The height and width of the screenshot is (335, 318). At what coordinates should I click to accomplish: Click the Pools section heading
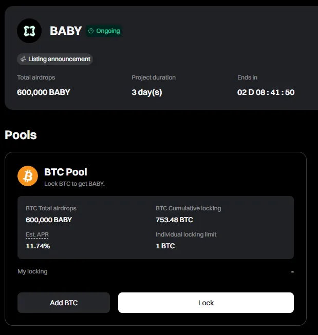click(x=21, y=135)
